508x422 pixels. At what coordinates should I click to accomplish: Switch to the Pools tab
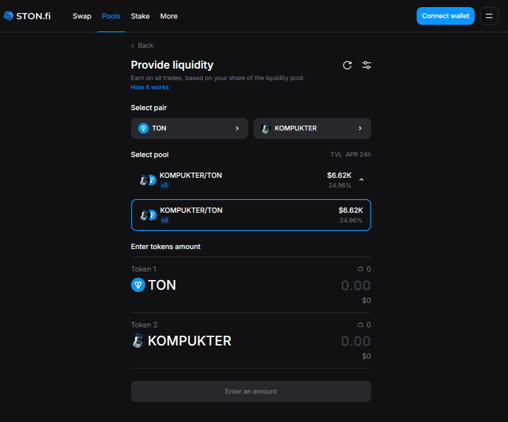click(111, 16)
